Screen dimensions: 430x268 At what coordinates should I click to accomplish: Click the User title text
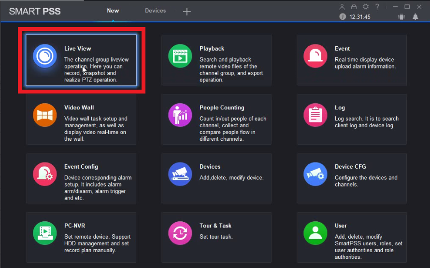(x=341, y=226)
